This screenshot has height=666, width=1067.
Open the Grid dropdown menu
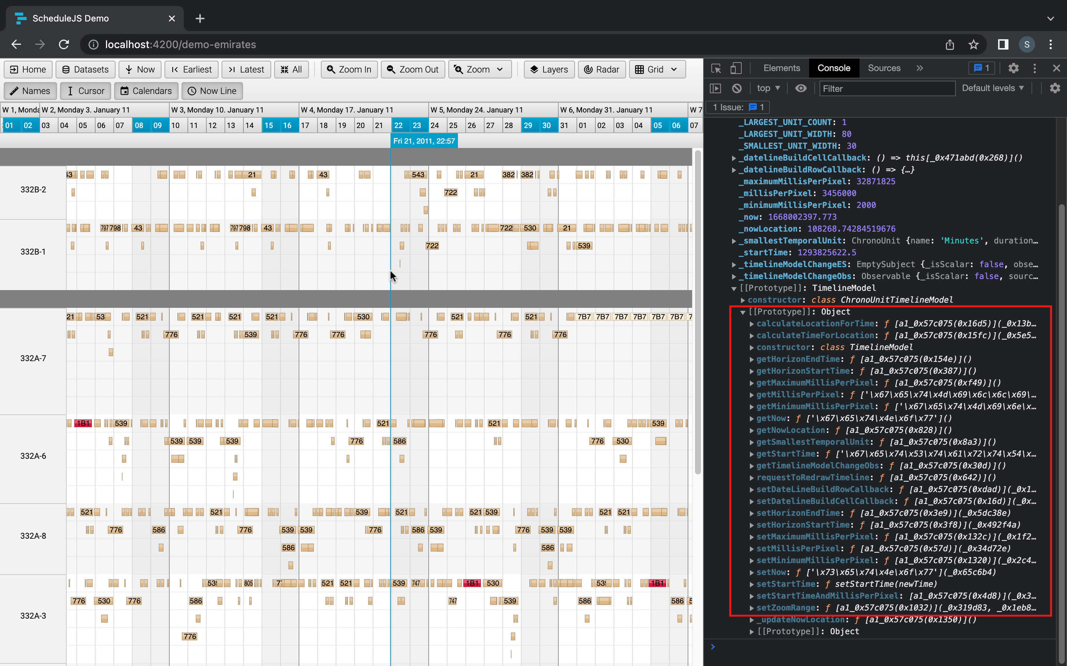(656, 69)
